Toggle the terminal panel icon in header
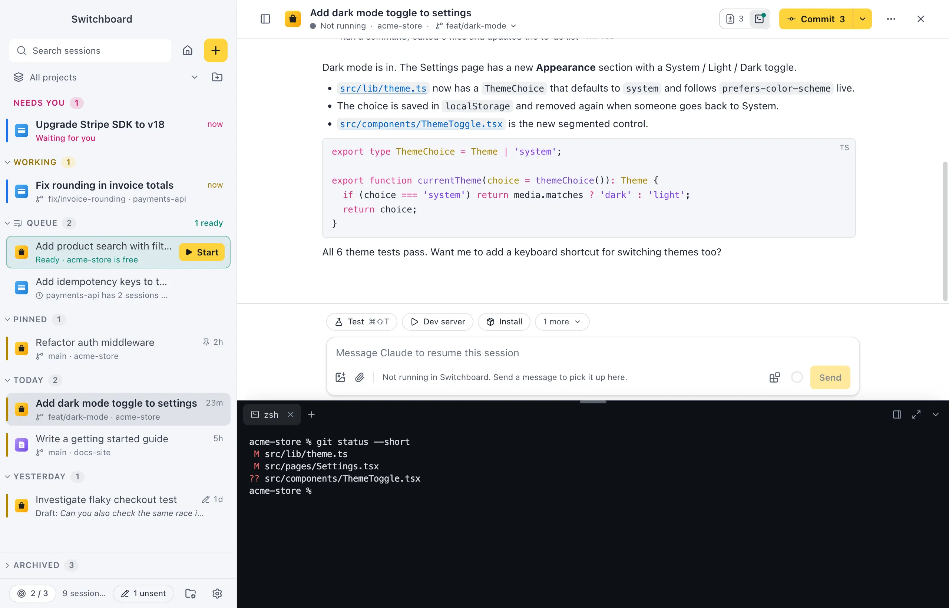 pyautogui.click(x=760, y=19)
